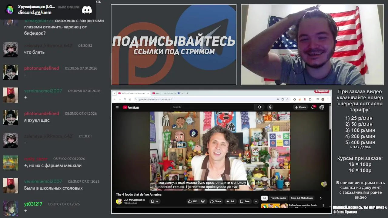
Task: Click the Share button
Action: (215, 201)
